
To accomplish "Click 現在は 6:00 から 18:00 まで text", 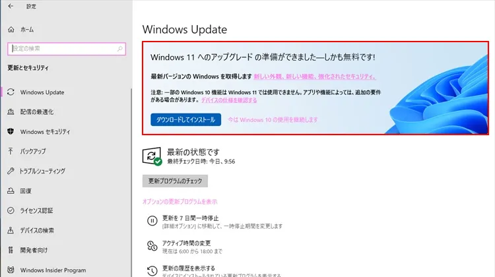I will (x=192, y=251).
